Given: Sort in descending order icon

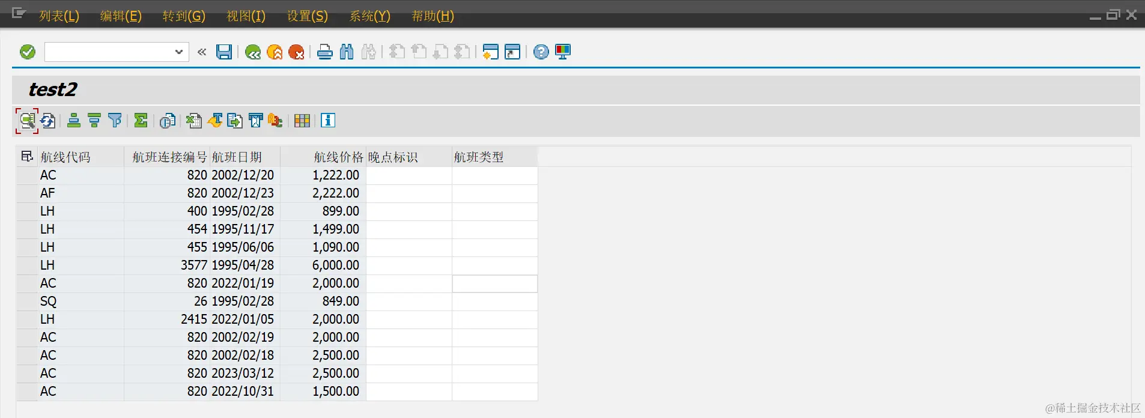Looking at the screenshot, I should (x=94, y=121).
